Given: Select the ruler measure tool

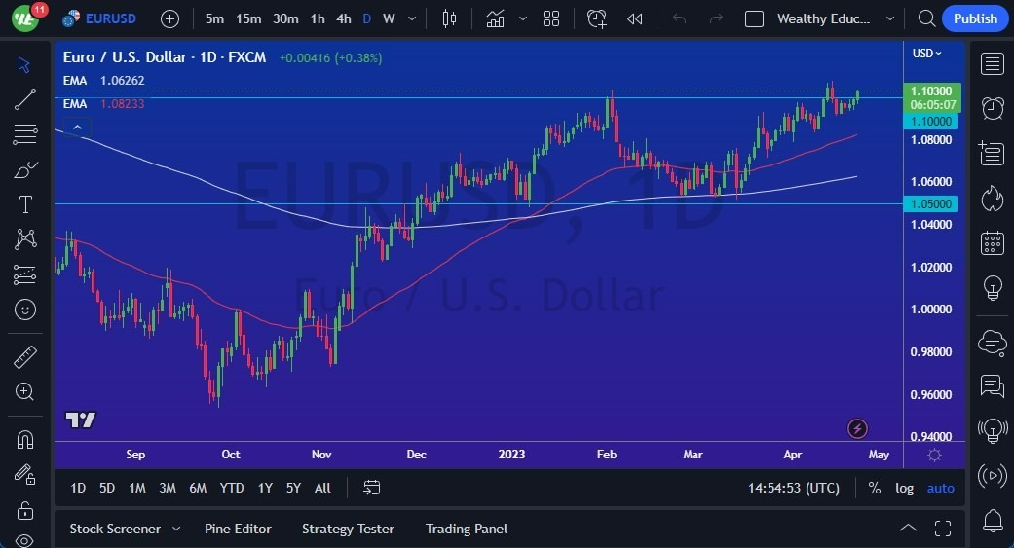Looking at the screenshot, I should pyautogui.click(x=24, y=356).
